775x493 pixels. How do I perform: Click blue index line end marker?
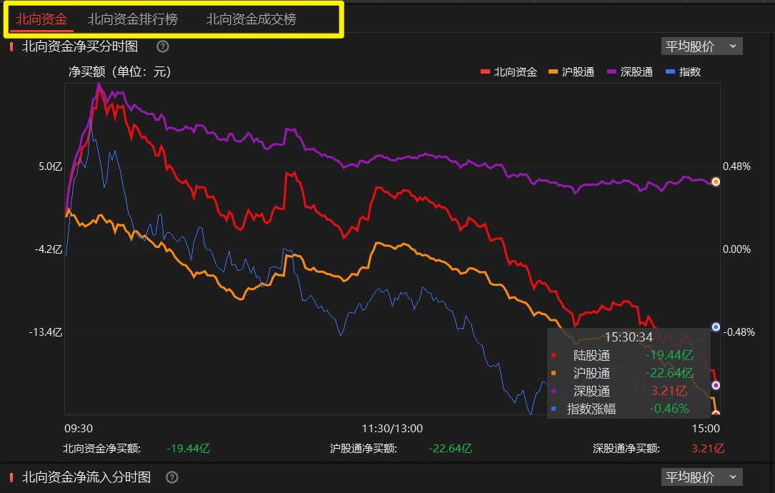click(x=716, y=327)
